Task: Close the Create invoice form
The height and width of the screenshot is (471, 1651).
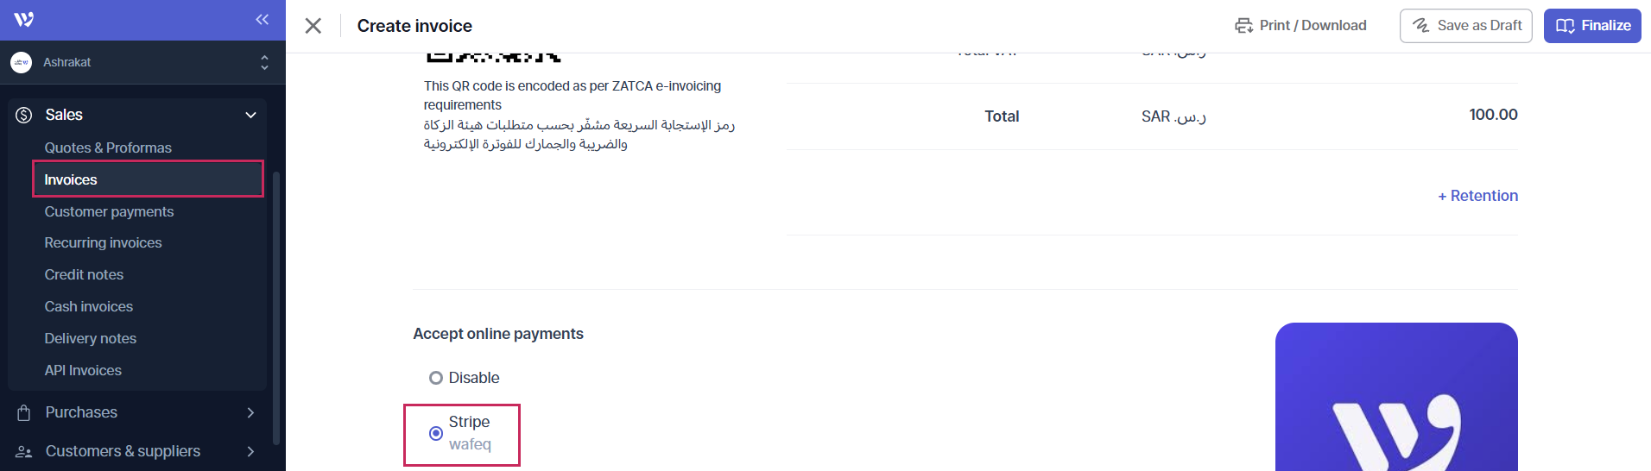Action: 313,26
